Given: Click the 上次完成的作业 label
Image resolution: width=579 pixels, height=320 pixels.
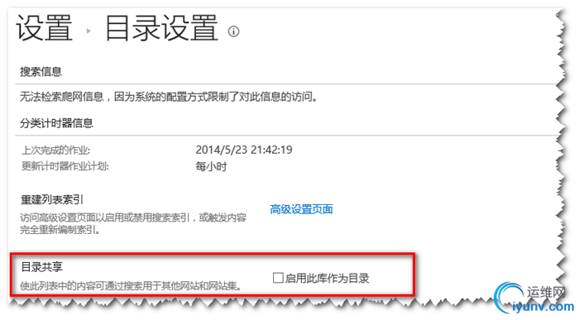Looking at the screenshot, I should coord(55,150).
